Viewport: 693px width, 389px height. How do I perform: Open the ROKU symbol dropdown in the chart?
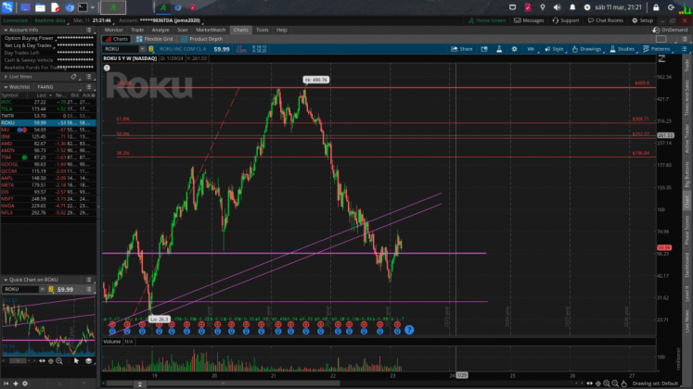tap(142, 49)
